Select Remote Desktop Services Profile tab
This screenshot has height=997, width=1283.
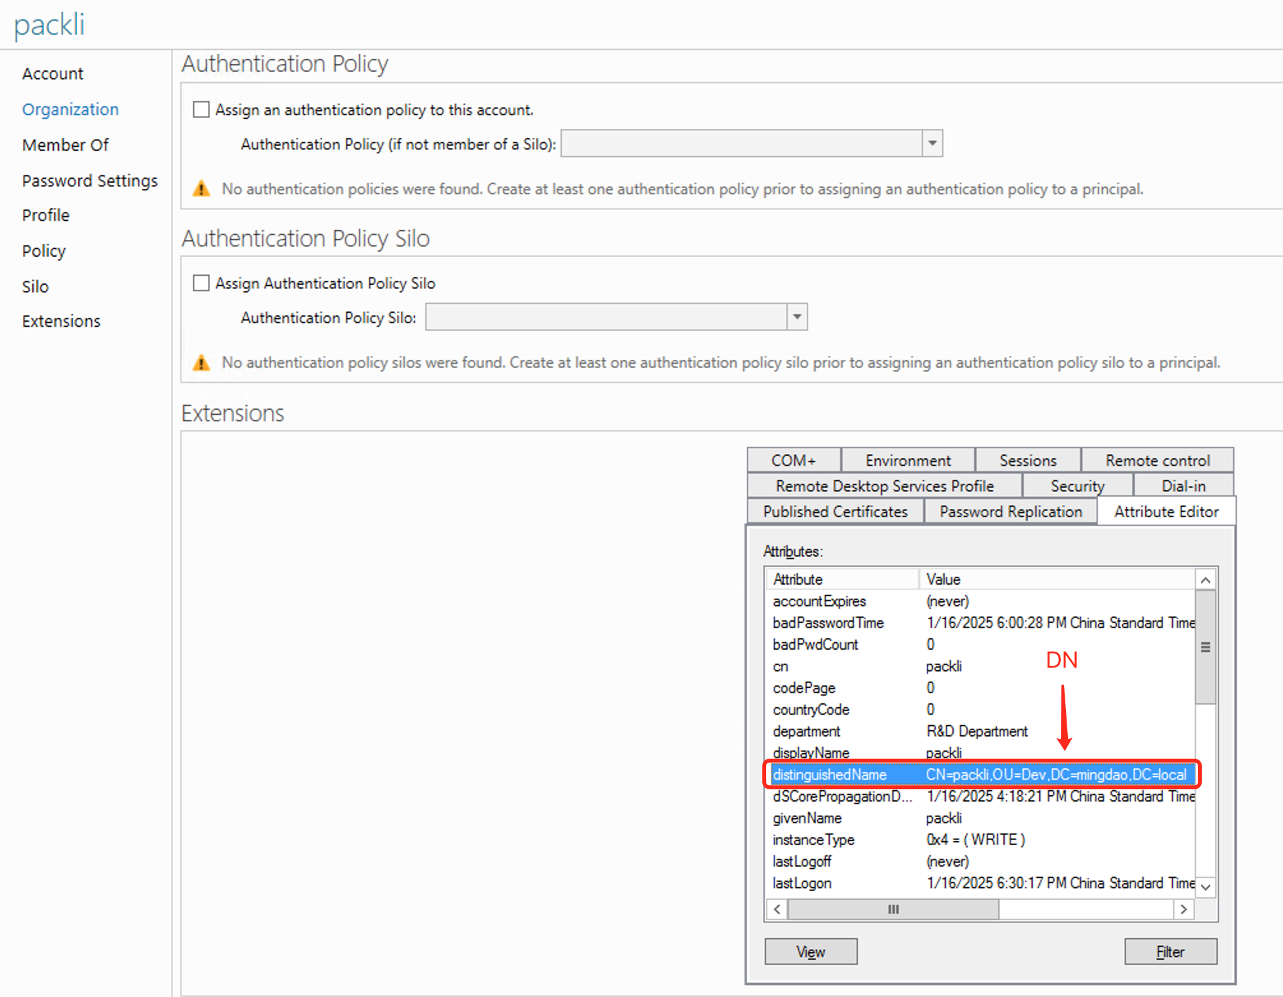885,486
